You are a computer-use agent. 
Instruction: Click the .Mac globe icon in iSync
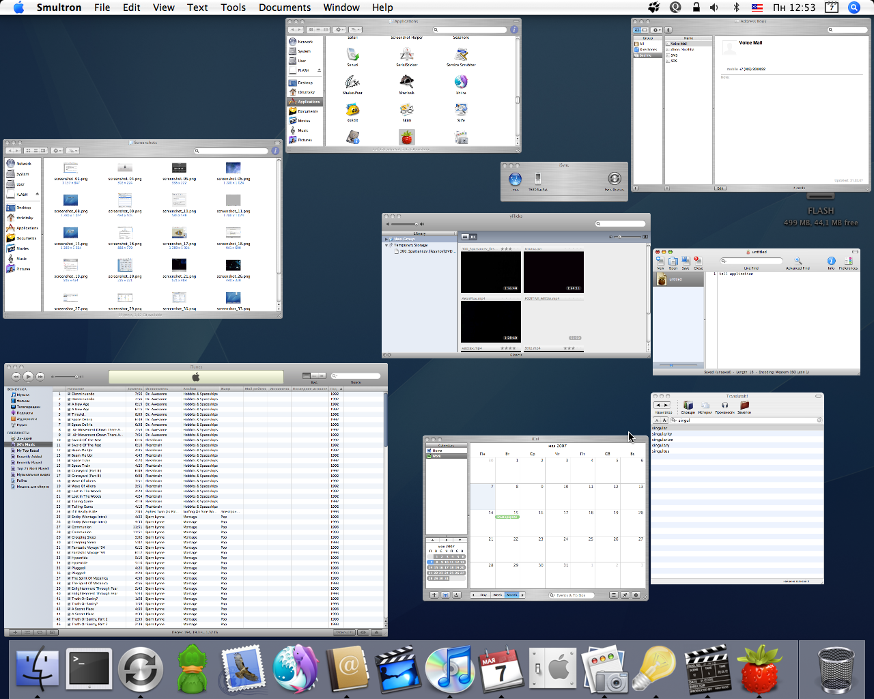[516, 179]
